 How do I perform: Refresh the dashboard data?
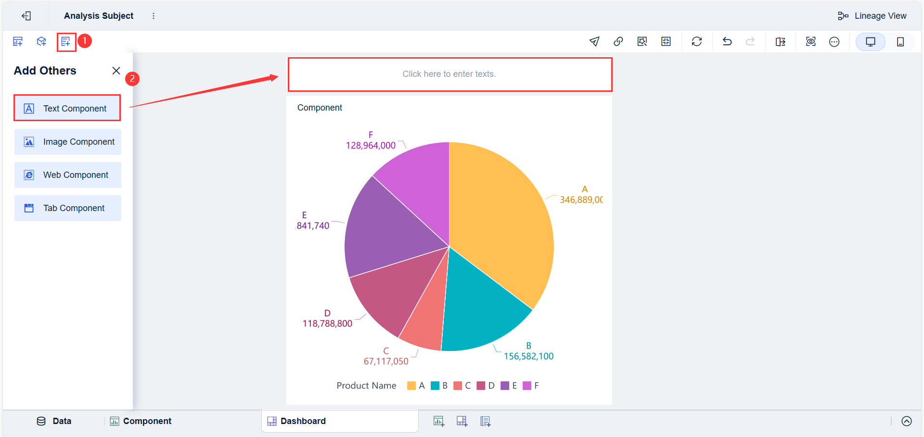[697, 41]
